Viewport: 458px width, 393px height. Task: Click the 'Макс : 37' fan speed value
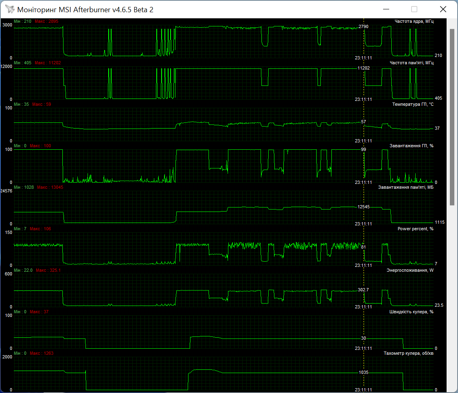(39, 312)
